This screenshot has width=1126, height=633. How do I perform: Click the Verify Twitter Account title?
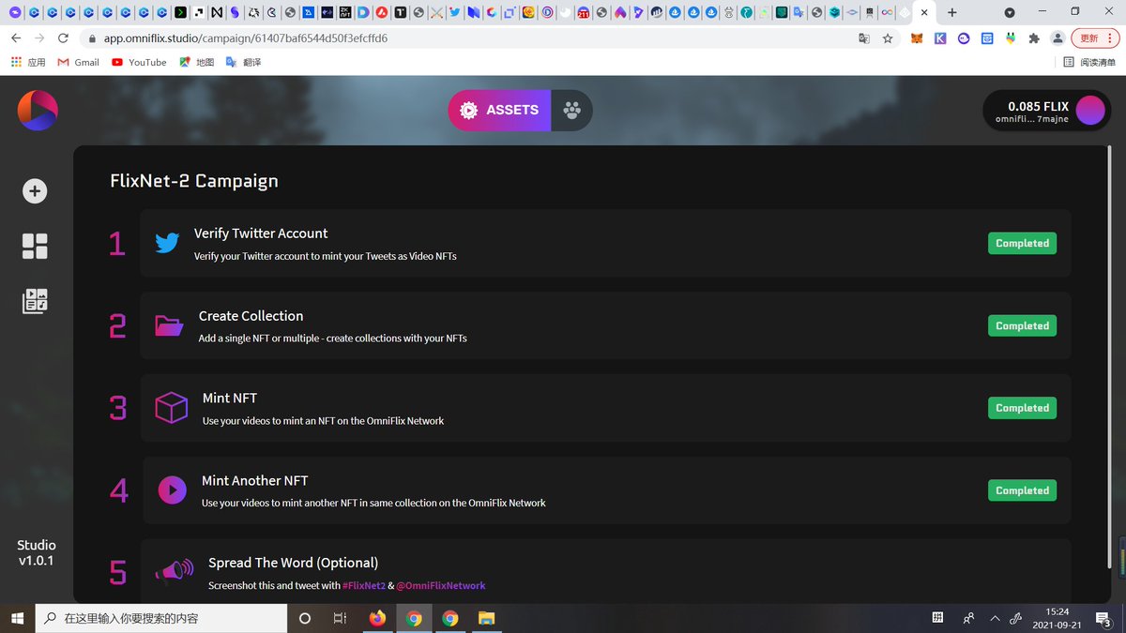pyautogui.click(x=261, y=234)
